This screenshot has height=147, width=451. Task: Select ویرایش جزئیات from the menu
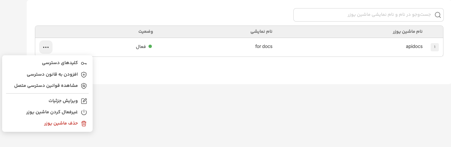[63, 101]
